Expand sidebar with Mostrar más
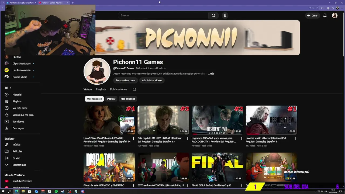 tap(19, 165)
